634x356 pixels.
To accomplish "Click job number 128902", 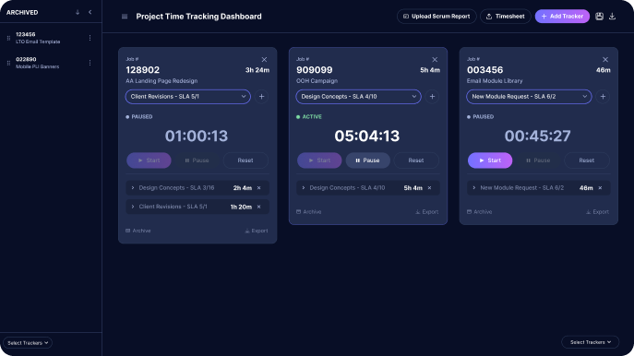I will 143,70.
